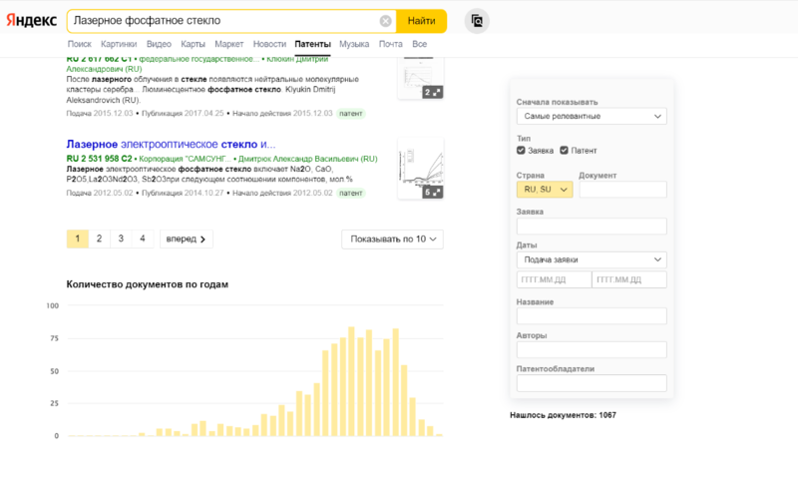Image resolution: width=798 pixels, height=481 pixels.
Task: Expand the thumbnail of patent RU 2 617 662
Action: pyautogui.click(x=433, y=92)
